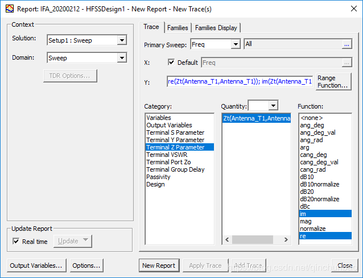Screen dimensions: 363x278
Task: Switch to the Trace tab
Action: [151, 27]
